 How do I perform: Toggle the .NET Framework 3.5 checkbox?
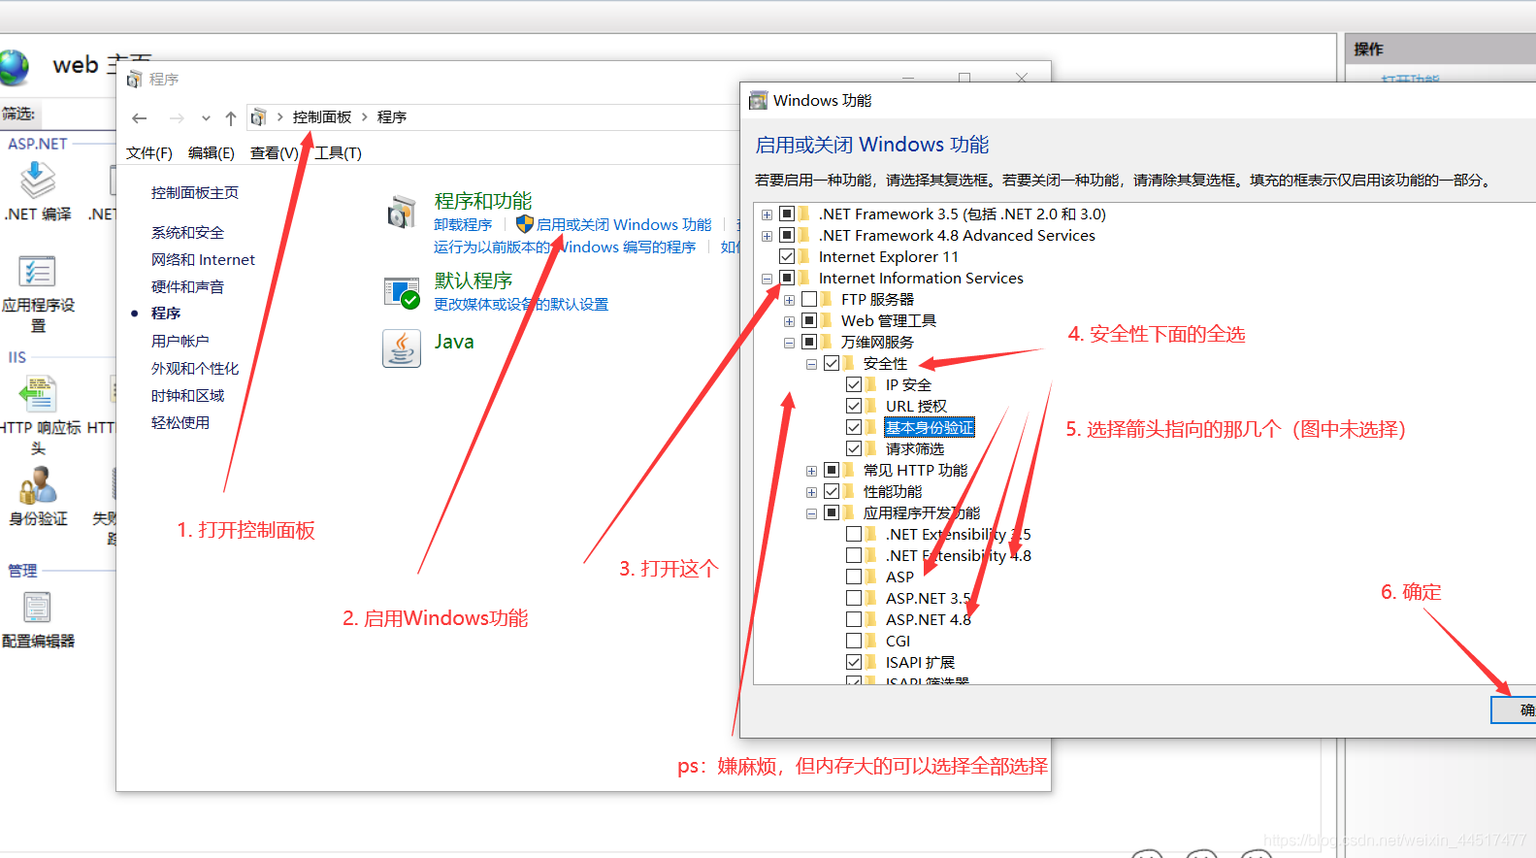(x=788, y=214)
